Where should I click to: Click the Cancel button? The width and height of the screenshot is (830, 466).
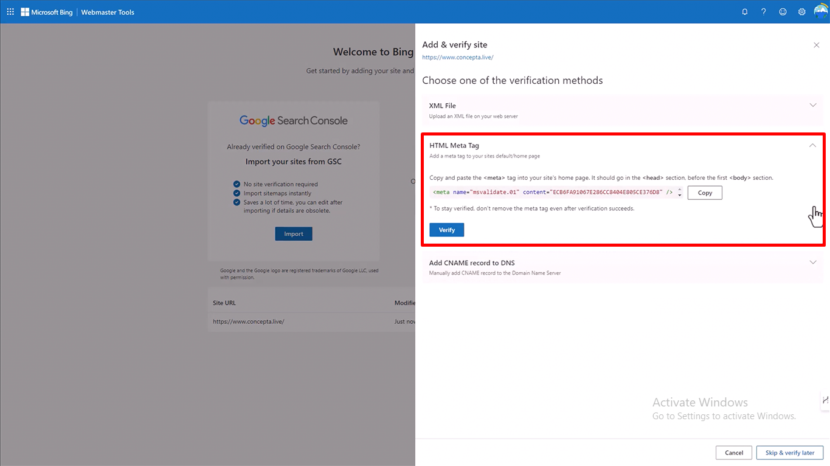734,453
